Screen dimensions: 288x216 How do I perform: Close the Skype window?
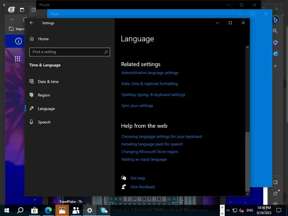266,14
